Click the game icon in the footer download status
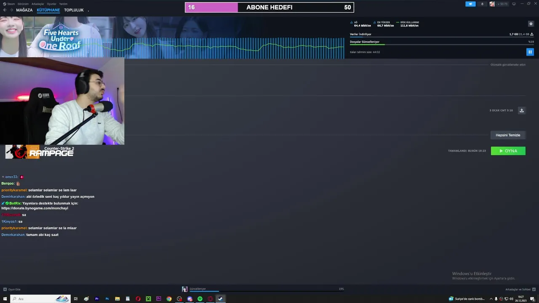 pyautogui.click(x=184, y=289)
